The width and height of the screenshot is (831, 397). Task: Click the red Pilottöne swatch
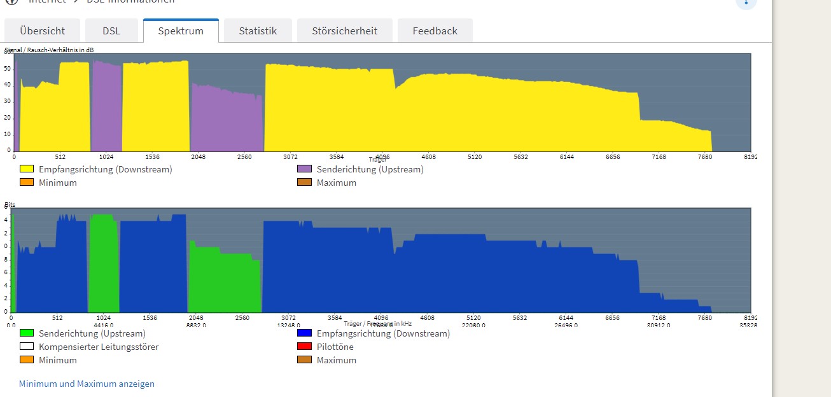pyautogui.click(x=304, y=347)
